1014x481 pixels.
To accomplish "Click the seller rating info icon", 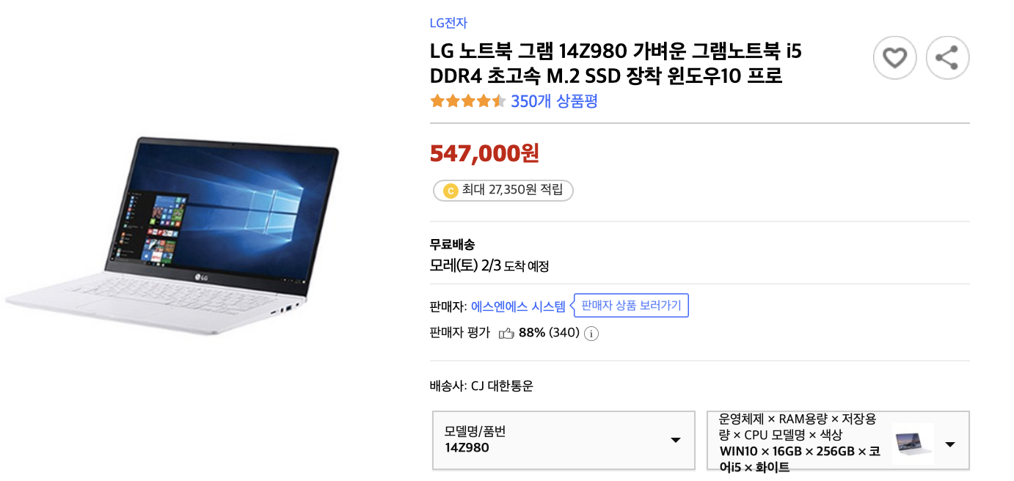I will pos(591,334).
